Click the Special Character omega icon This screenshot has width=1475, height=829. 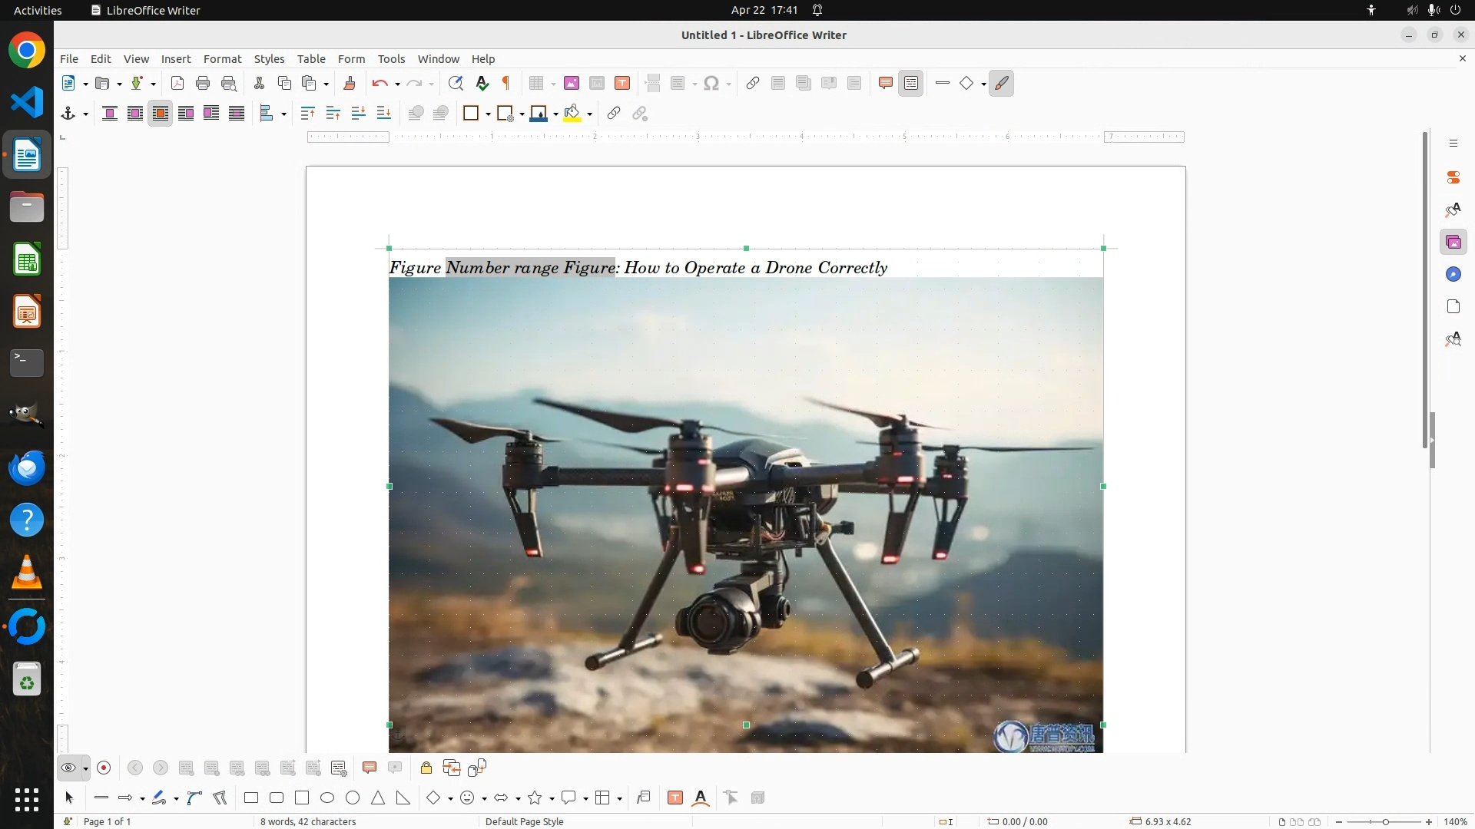[x=711, y=84]
